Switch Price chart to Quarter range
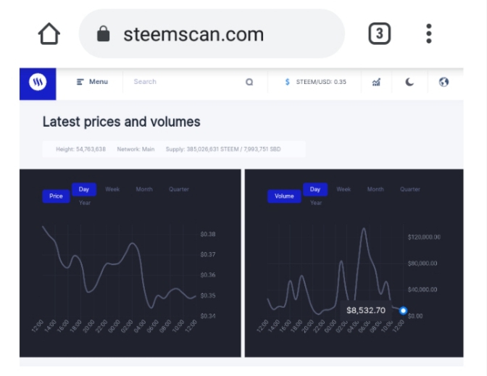The image size is (487, 376). point(179,189)
